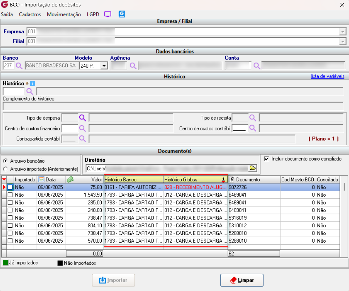Click the small down arrow beside Histórico label
The image size is (349, 291).
pyautogui.click(x=27, y=83)
